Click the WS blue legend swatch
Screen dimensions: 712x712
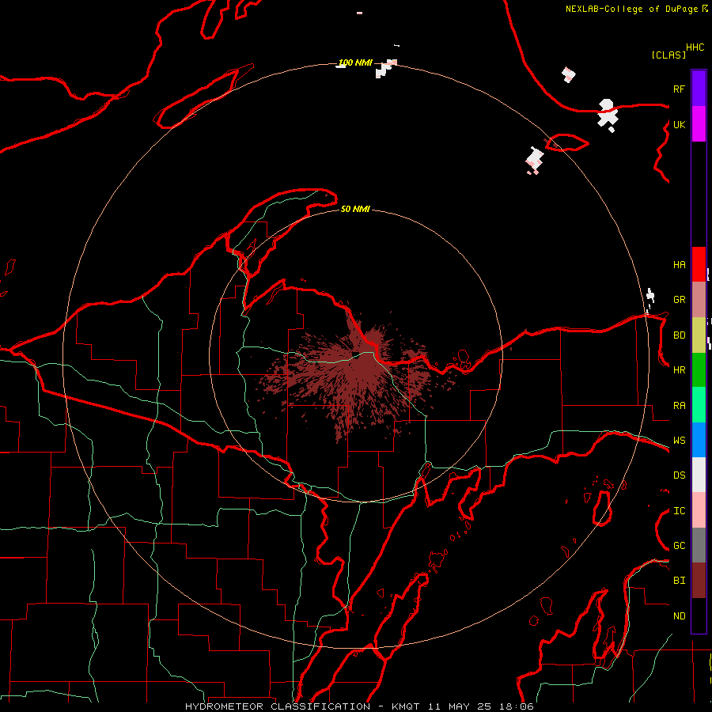tap(699, 440)
